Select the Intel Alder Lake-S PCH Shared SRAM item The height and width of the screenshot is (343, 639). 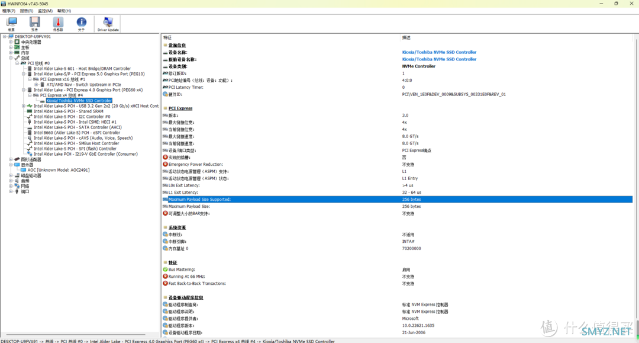69,111
